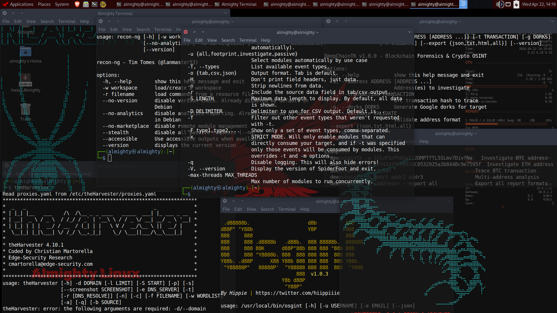Expand the chevron of the SpiderFoot help terminal
This screenshot has height=313, width=557.
(x=409, y=32)
